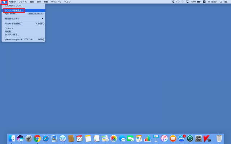Open Finder icon in the Dock
The height and width of the screenshot is (144, 231).
[x=12, y=138]
